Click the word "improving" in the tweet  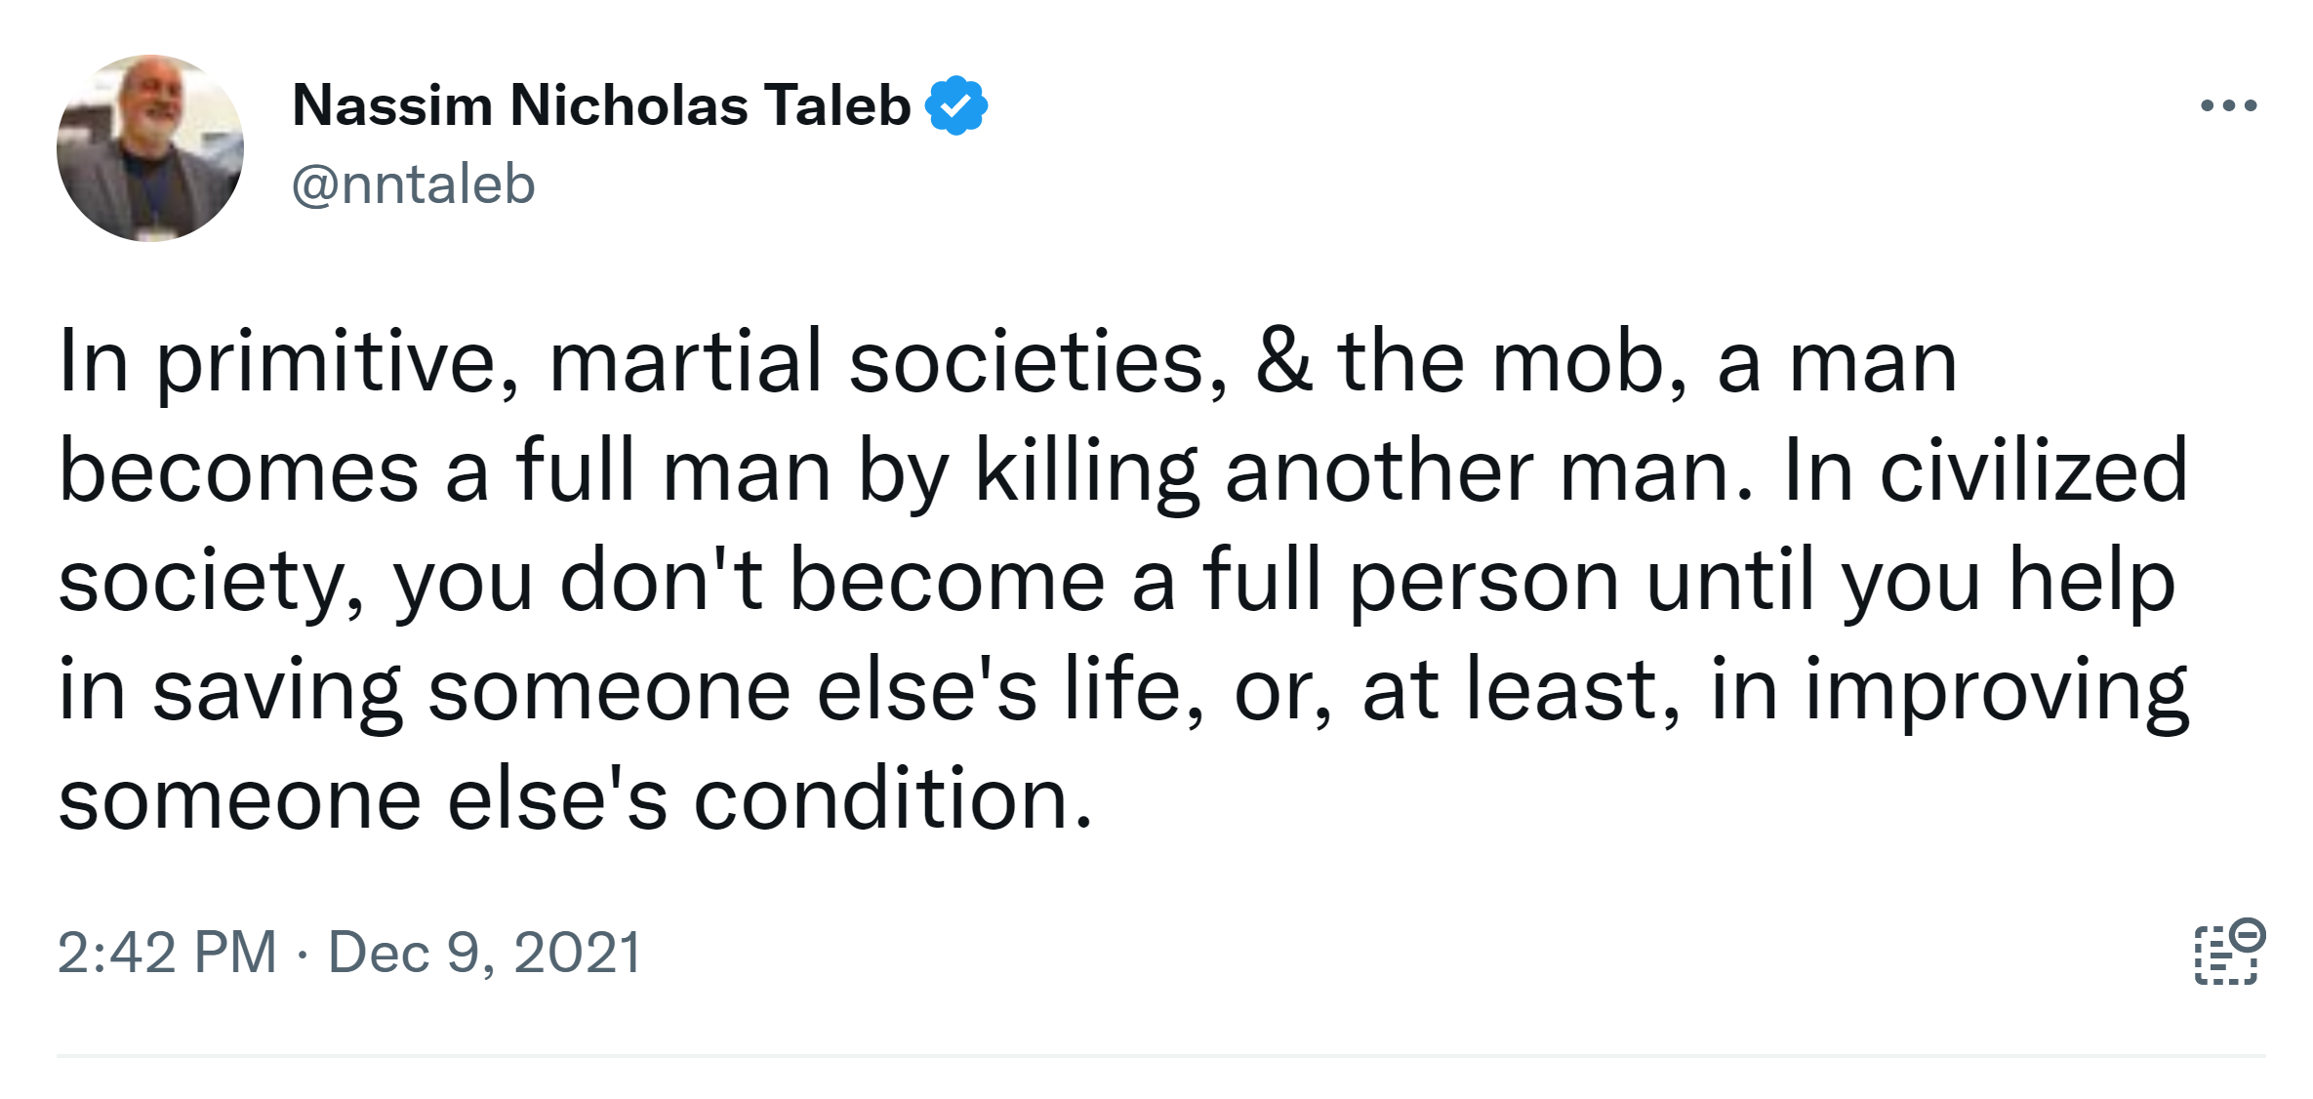coord(1997,692)
